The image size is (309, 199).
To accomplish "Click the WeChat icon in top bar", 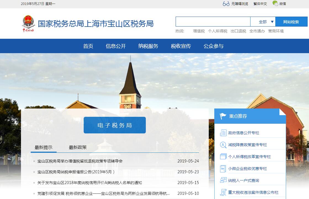I will coord(275,3).
